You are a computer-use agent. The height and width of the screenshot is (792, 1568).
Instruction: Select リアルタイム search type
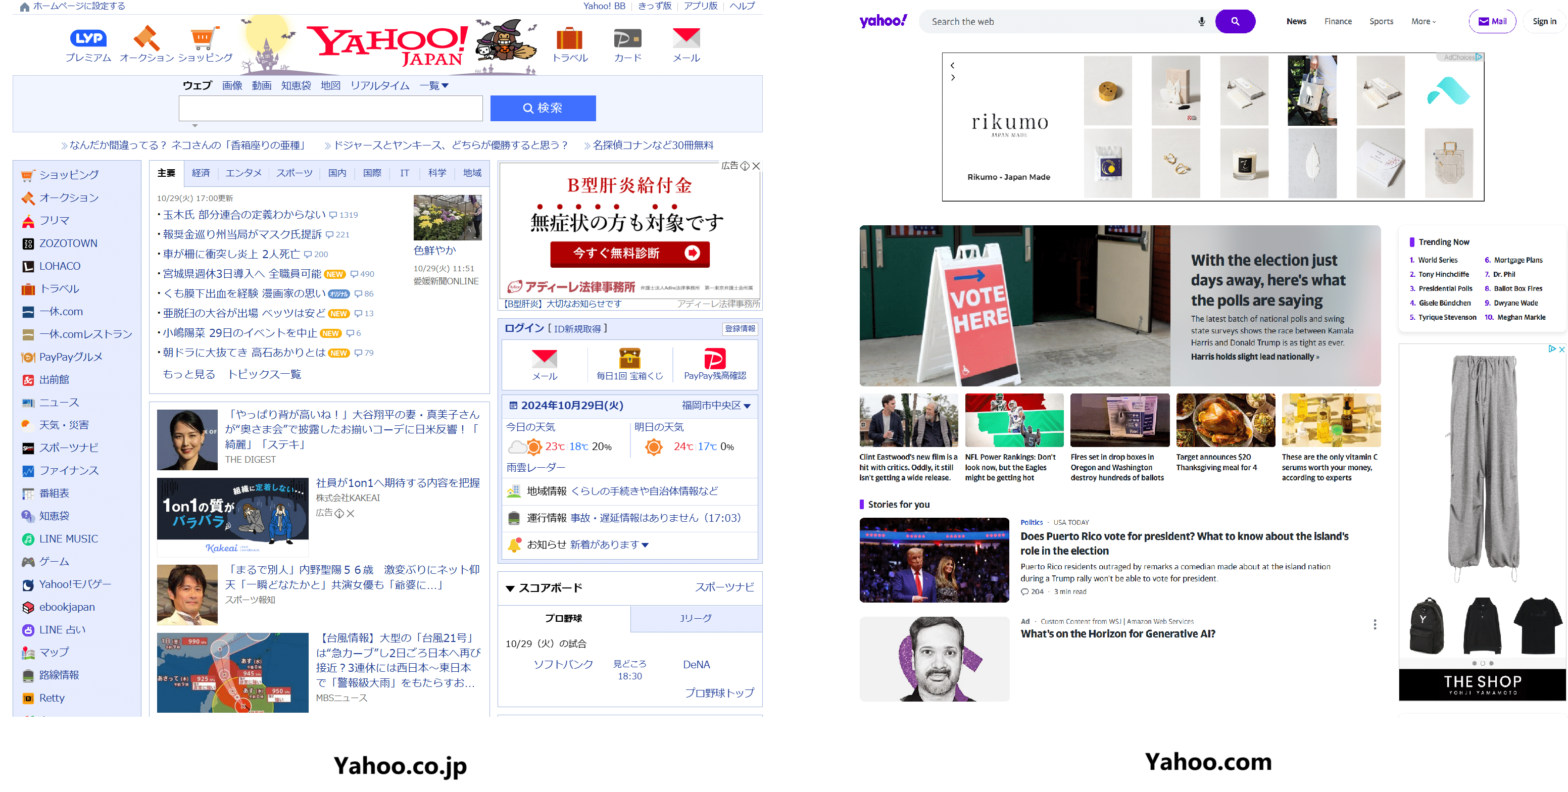click(380, 86)
